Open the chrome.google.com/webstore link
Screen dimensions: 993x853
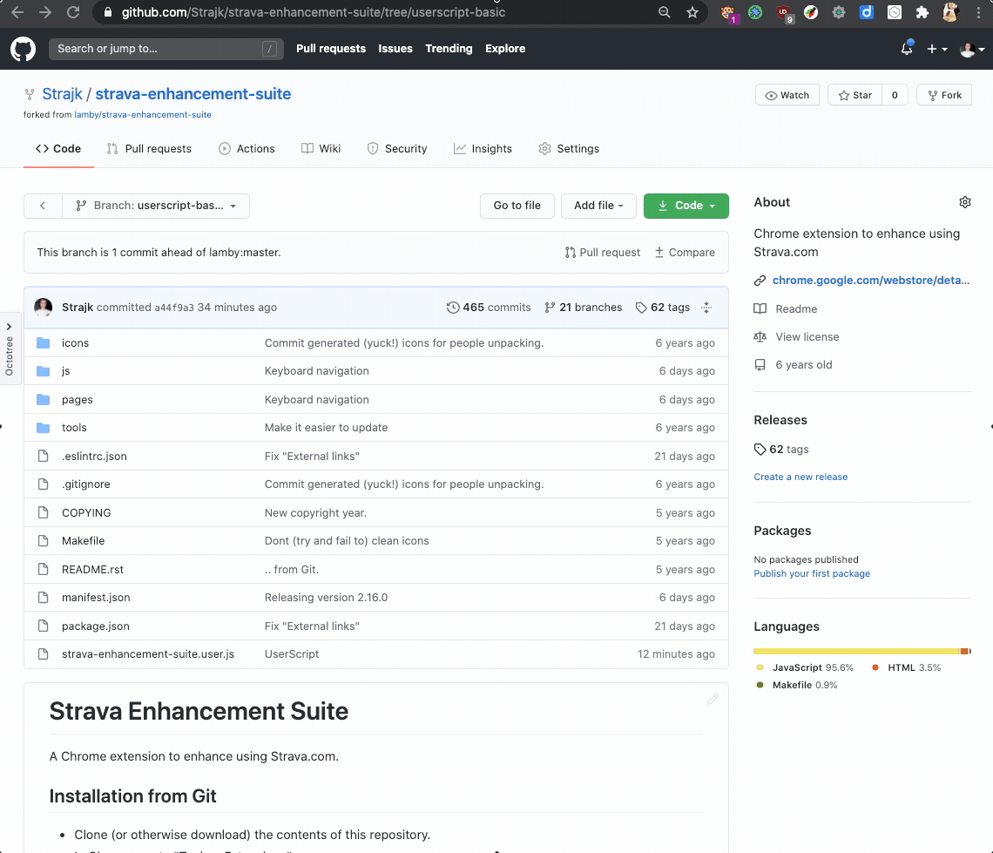[871, 281]
